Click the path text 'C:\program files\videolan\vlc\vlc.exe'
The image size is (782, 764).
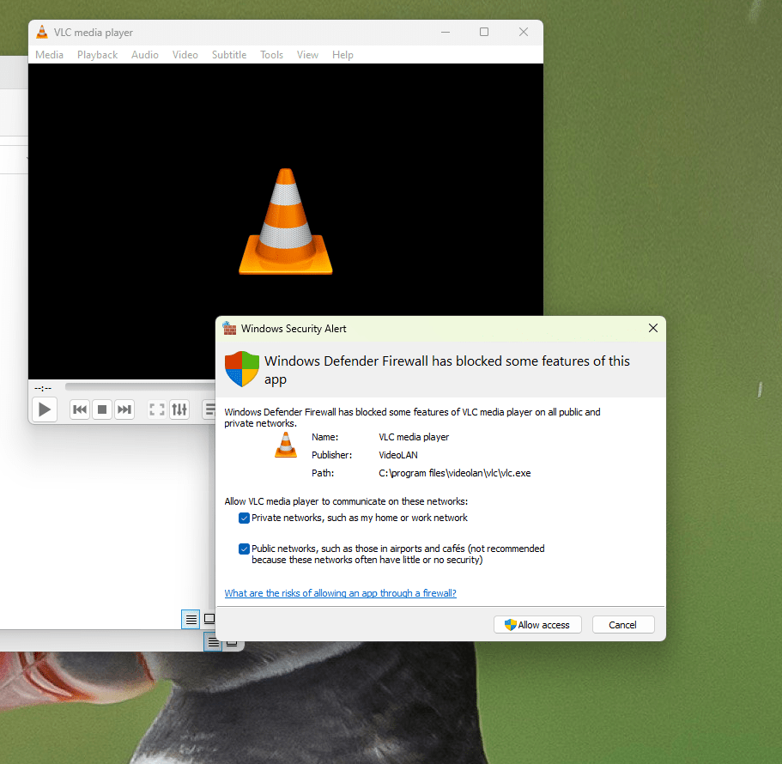(455, 473)
